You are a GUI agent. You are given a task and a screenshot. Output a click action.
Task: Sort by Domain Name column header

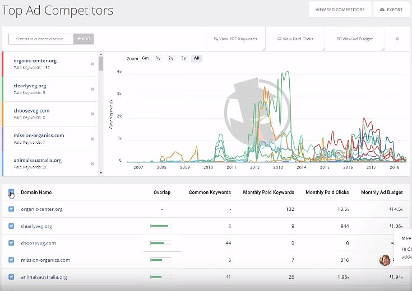pos(36,193)
